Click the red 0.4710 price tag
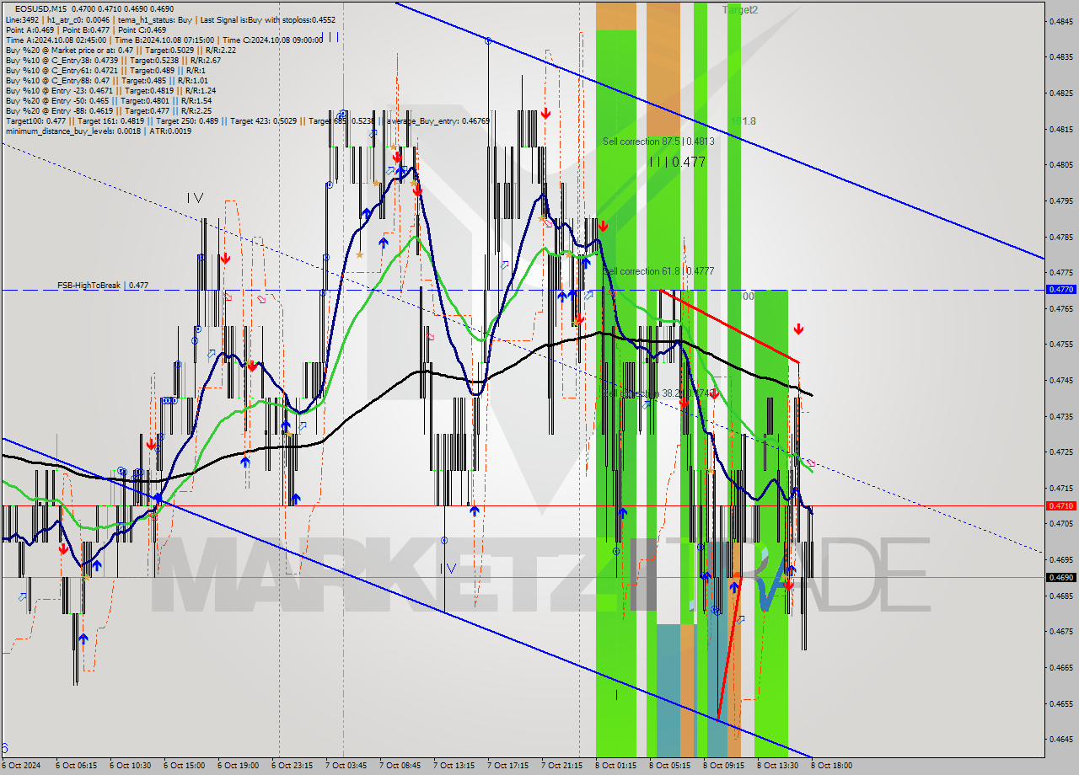This screenshot has width=1079, height=775. pyautogui.click(x=1060, y=505)
